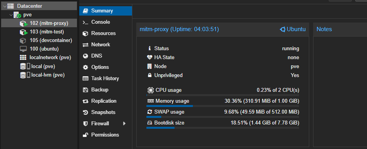Click the HA State heartbeat icon

(149, 57)
